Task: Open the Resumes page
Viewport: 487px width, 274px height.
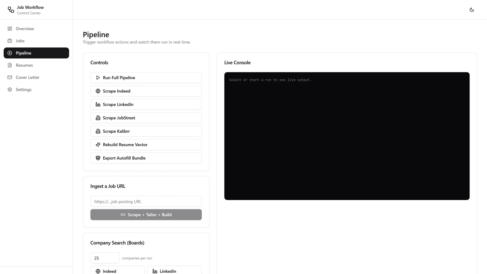Action: click(36, 65)
